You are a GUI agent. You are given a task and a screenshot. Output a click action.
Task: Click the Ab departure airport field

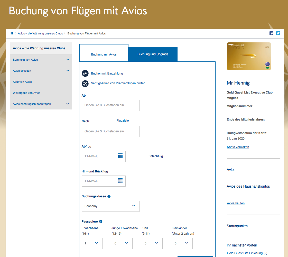110,105
